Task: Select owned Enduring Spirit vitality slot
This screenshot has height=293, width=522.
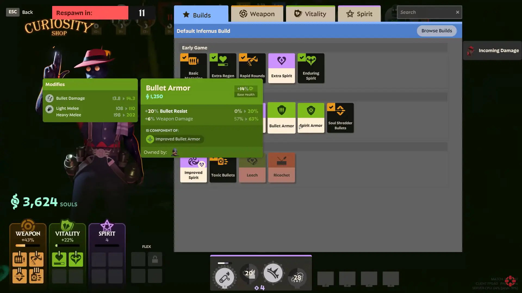Action: [76, 259]
